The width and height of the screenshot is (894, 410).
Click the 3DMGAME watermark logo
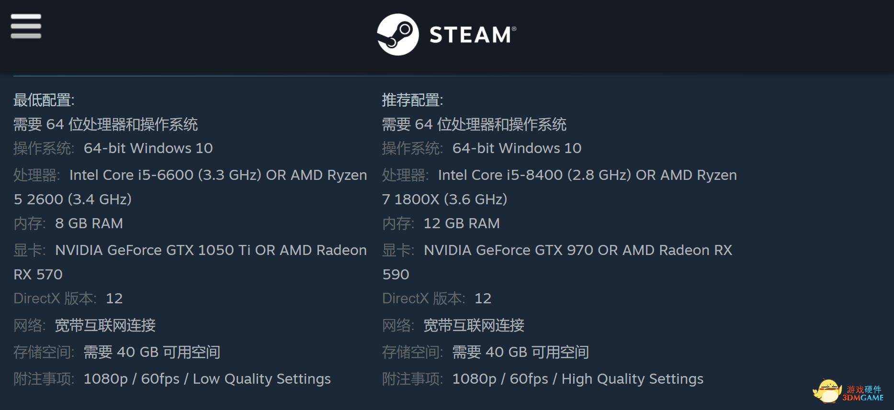864,393
